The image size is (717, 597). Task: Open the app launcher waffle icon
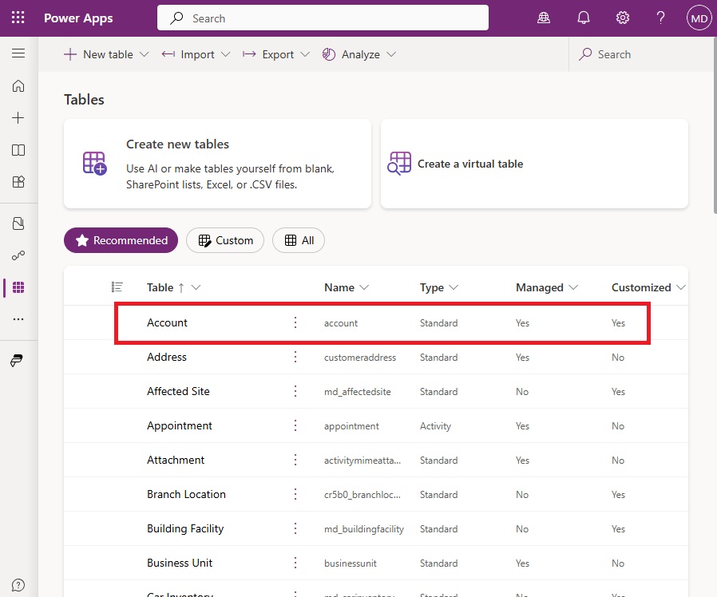pyautogui.click(x=18, y=18)
